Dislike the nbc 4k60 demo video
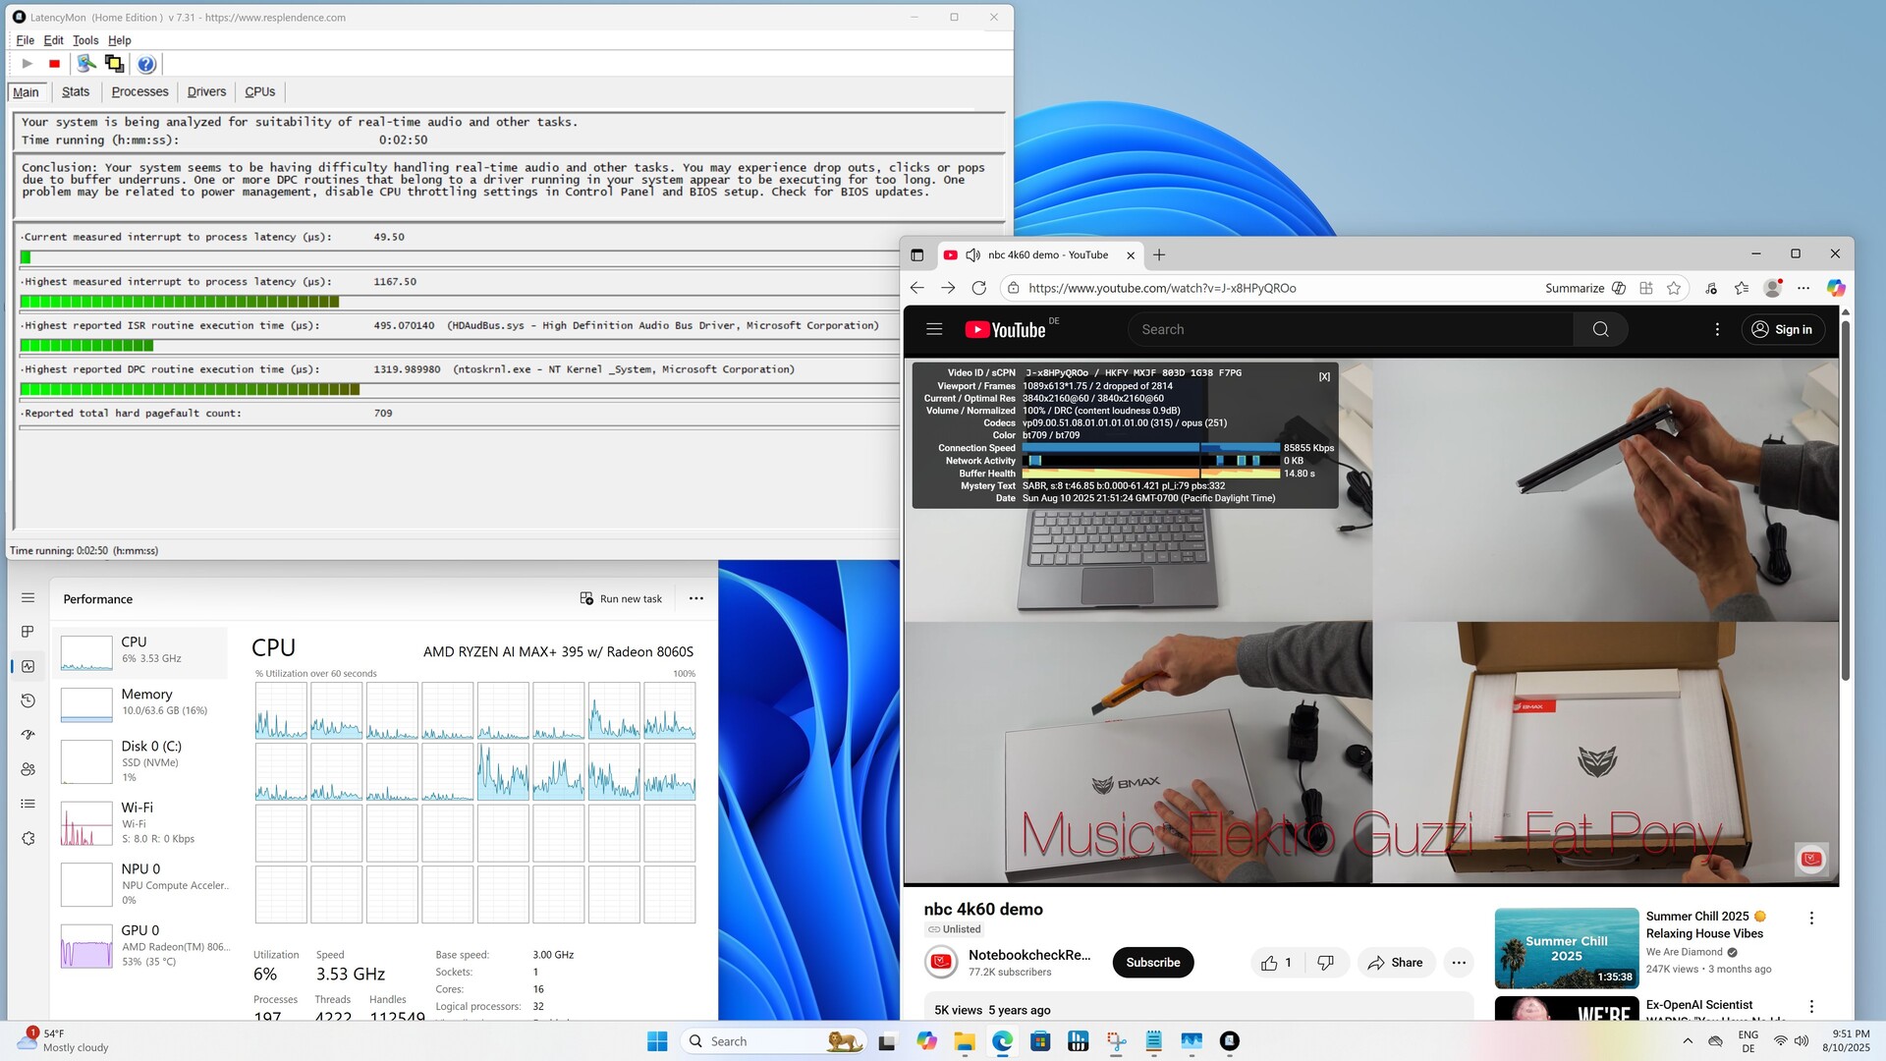1886x1061 pixels. coord(1325,963)
